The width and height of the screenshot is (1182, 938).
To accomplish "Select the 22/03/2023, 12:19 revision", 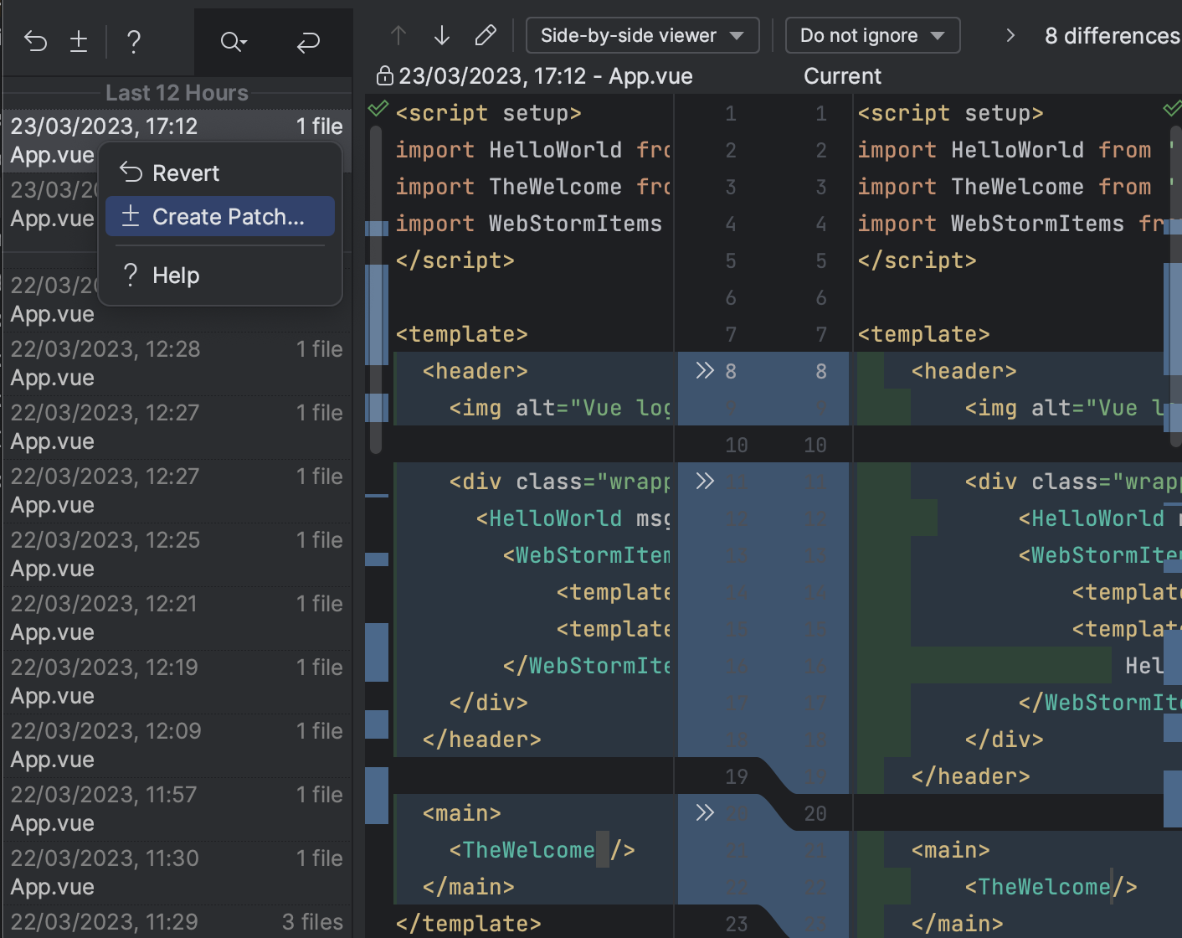I will tap(177, 682).
